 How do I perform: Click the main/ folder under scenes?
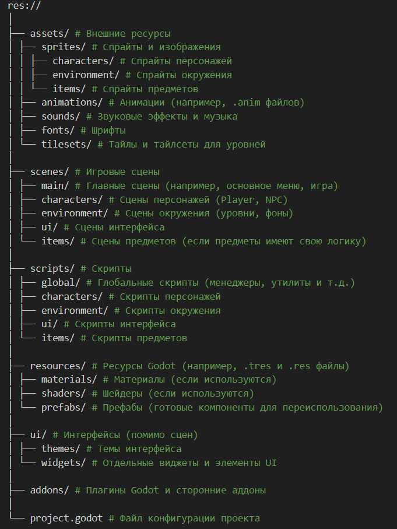[55, 186]
